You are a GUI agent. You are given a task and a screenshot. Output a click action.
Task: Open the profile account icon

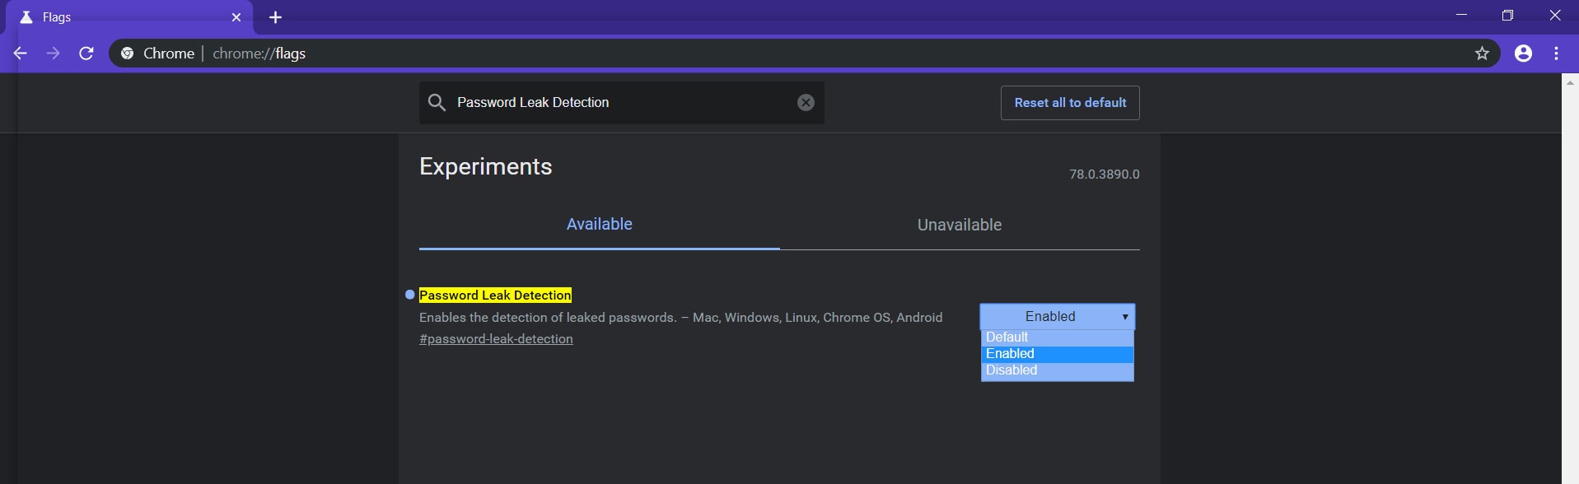coord(1523,54)
